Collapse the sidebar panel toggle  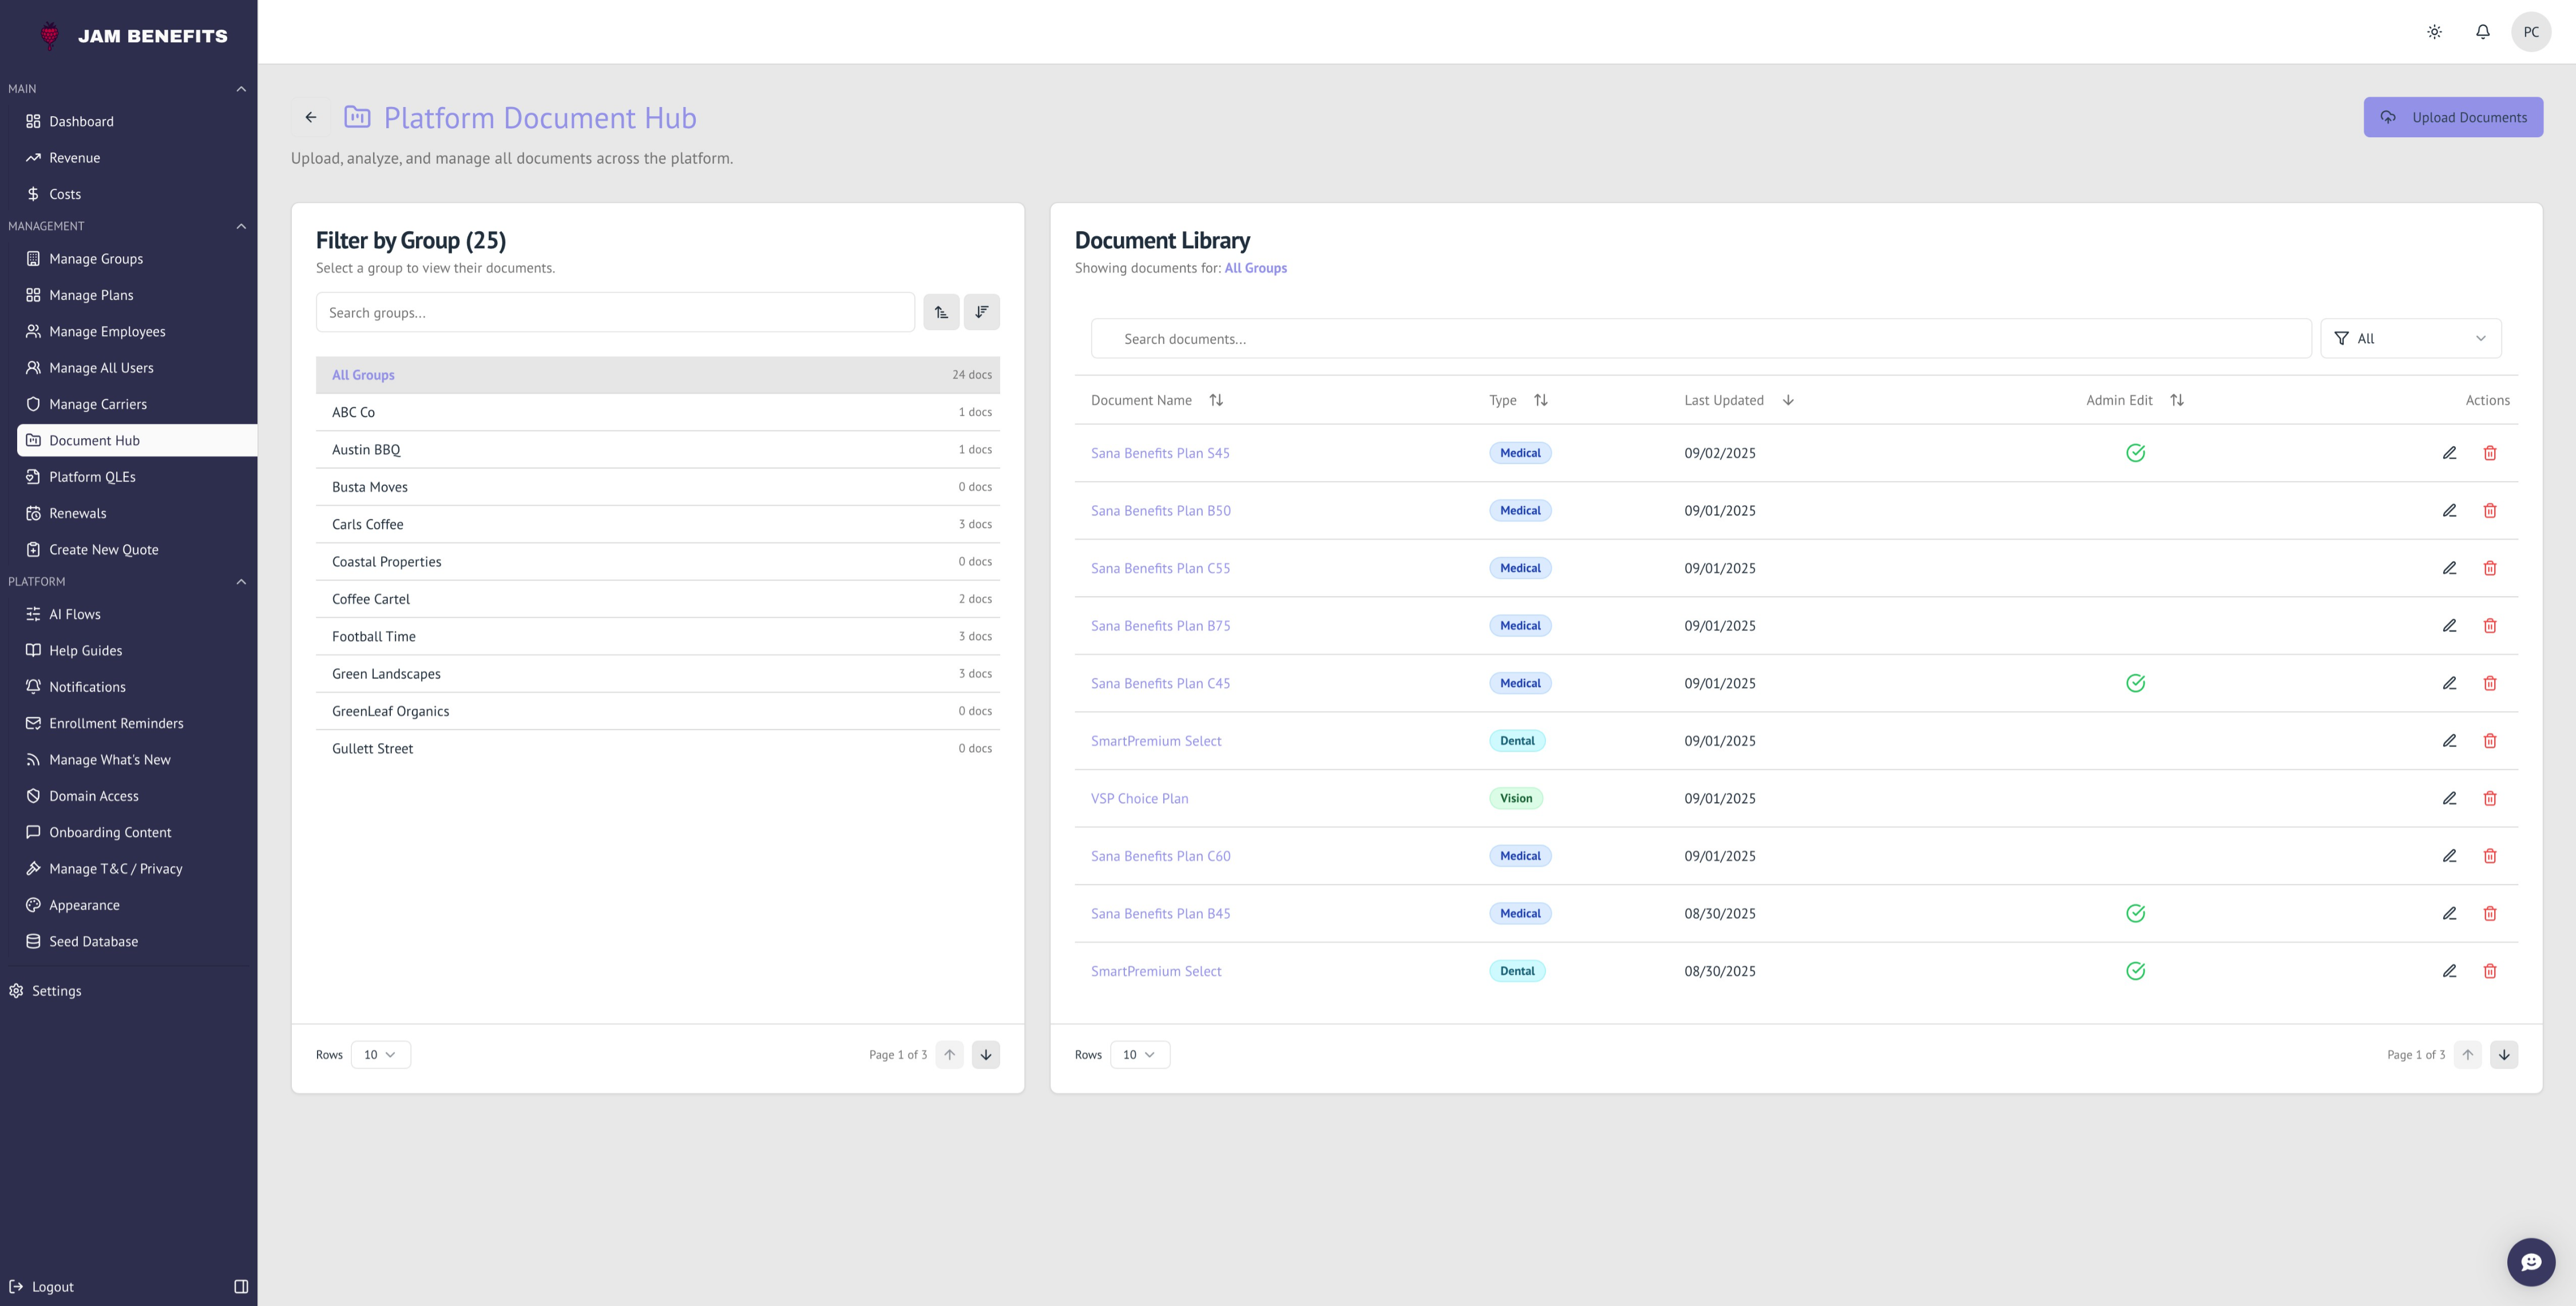241,1286
